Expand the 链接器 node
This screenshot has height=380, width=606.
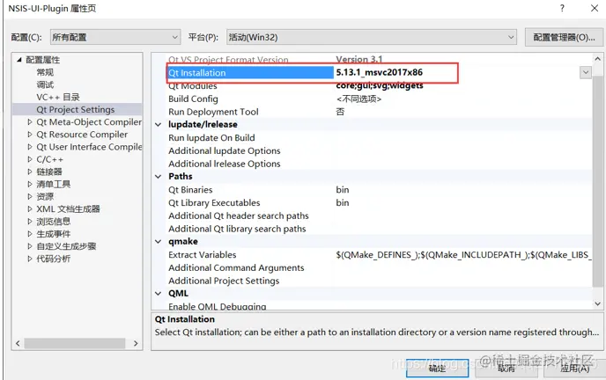[x=30, y=172]
